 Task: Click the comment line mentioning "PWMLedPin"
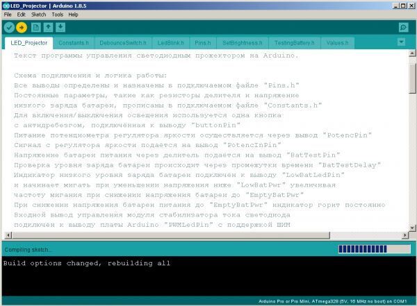point(152,225)
